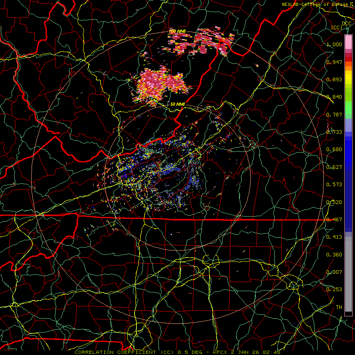The image size is (355, 355).
Task: Click the 50 NMI range ring label
Action: tap(177, 104)
